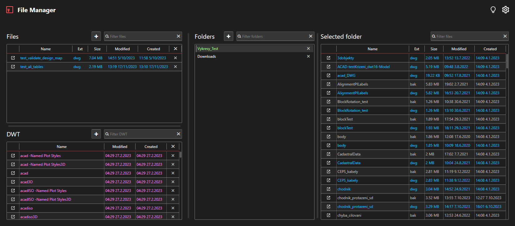Select the Downloads folder
The height and width of the screenshot is (226, 515).
[207, 56]
